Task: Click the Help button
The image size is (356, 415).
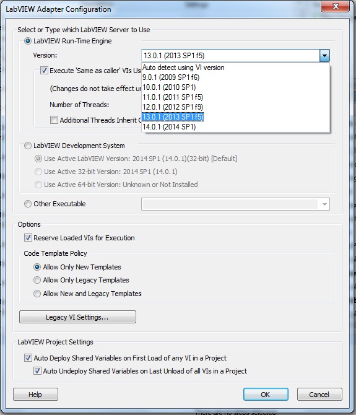Action: [x=35, y=395]
